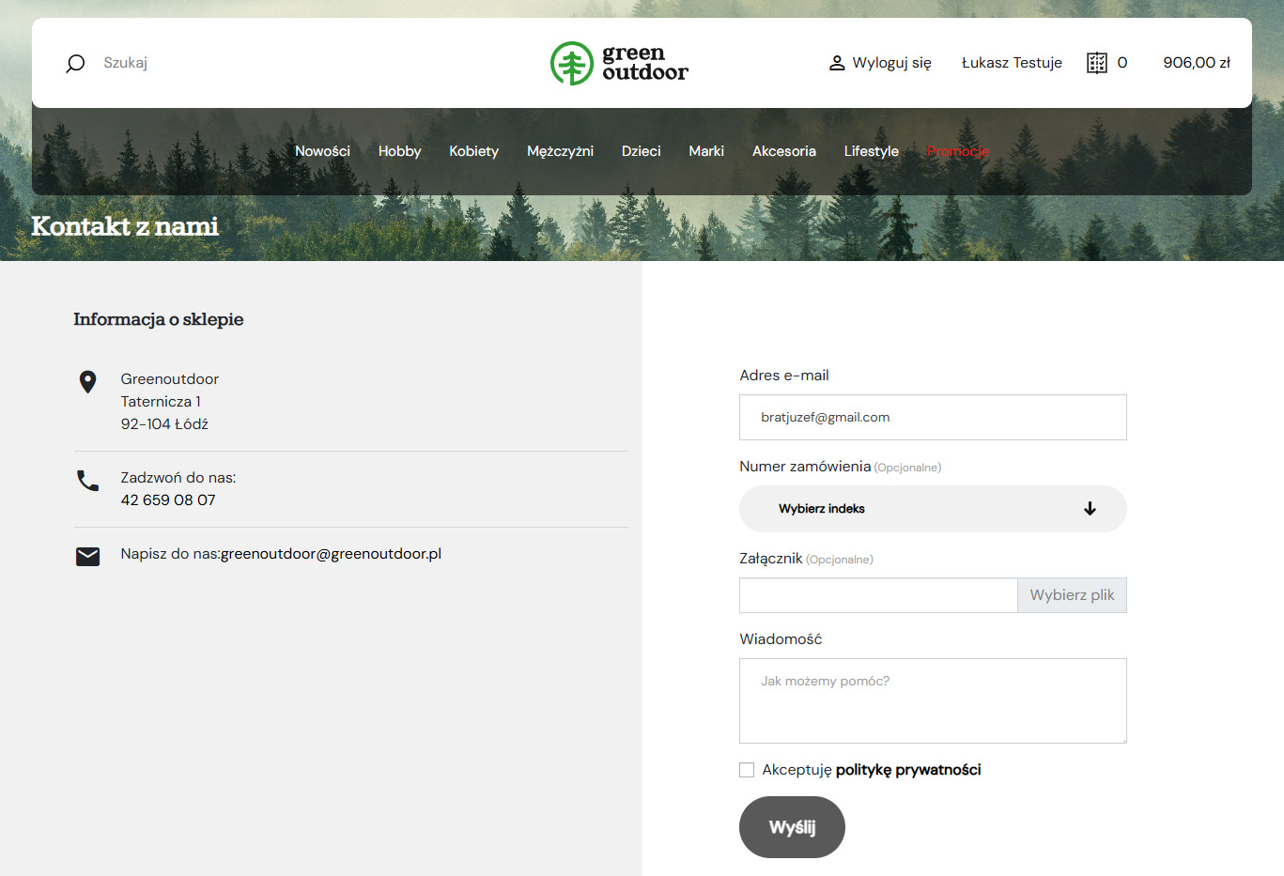The image size is (1284, 876).
Task: Open the cart icon
Action: tap(1096, 63)
